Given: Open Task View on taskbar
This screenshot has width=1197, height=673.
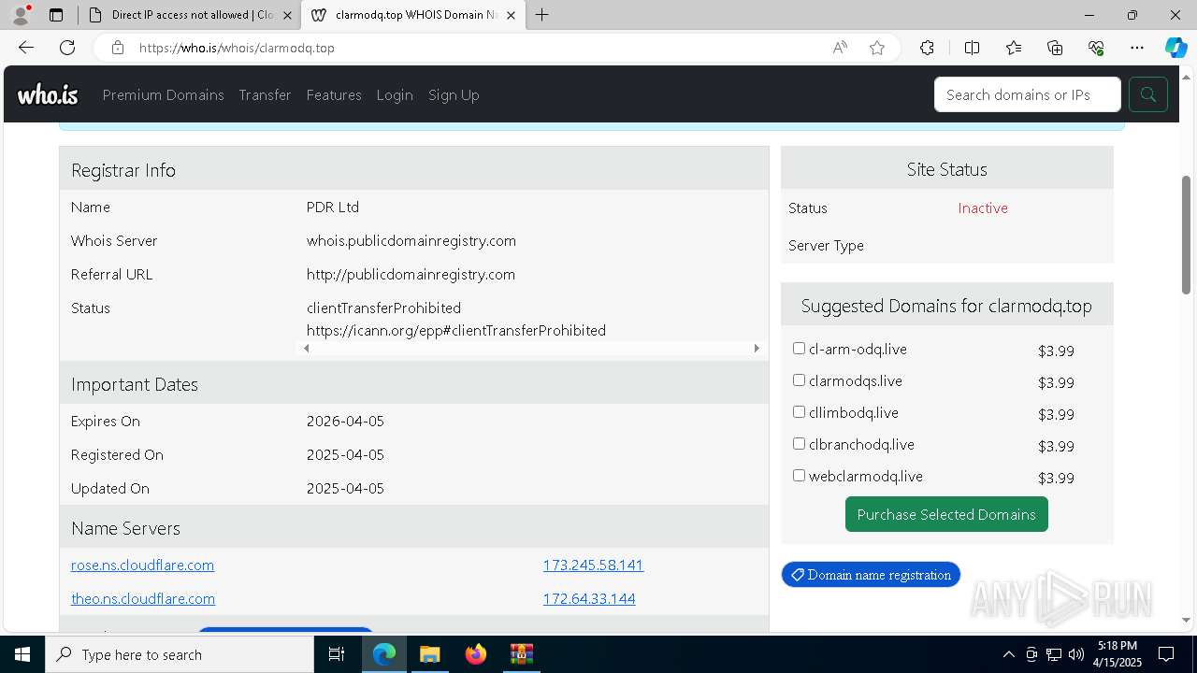Looking at the screenshot, I should [337, 654].
